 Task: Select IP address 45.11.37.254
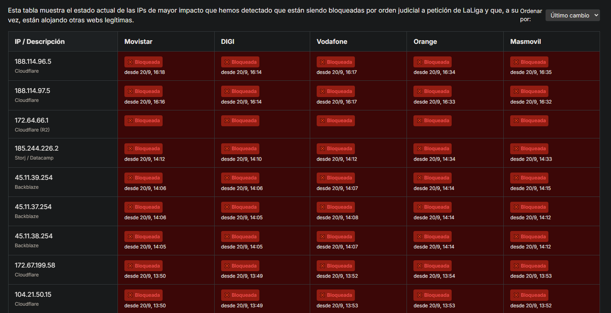[34, 207]
